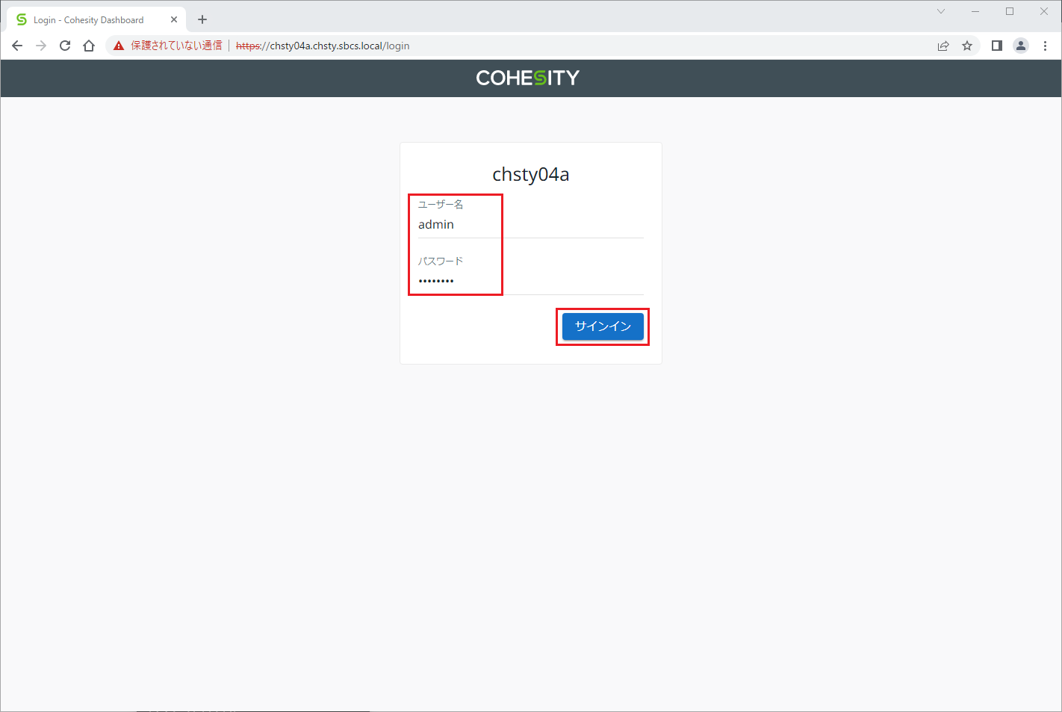Go to the browser home page
This screenshot has width=1062, height=712.
pos(89,46)
